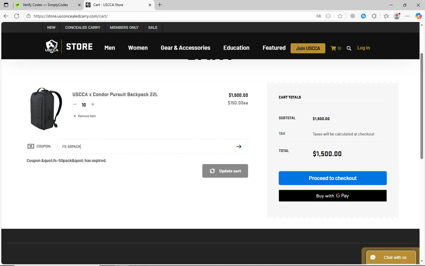
Task: Click the translate page icon
Action: (318, 16)
